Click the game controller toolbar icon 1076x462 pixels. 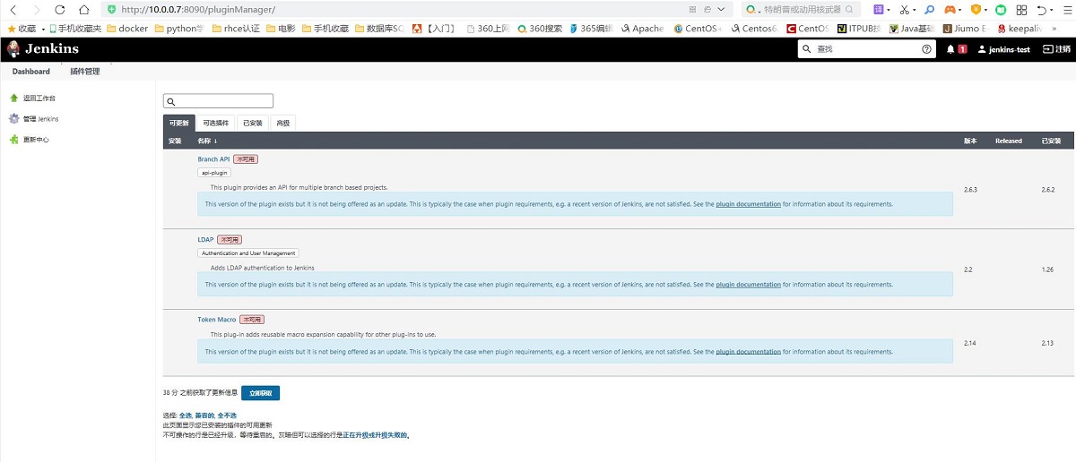(950, 9)
